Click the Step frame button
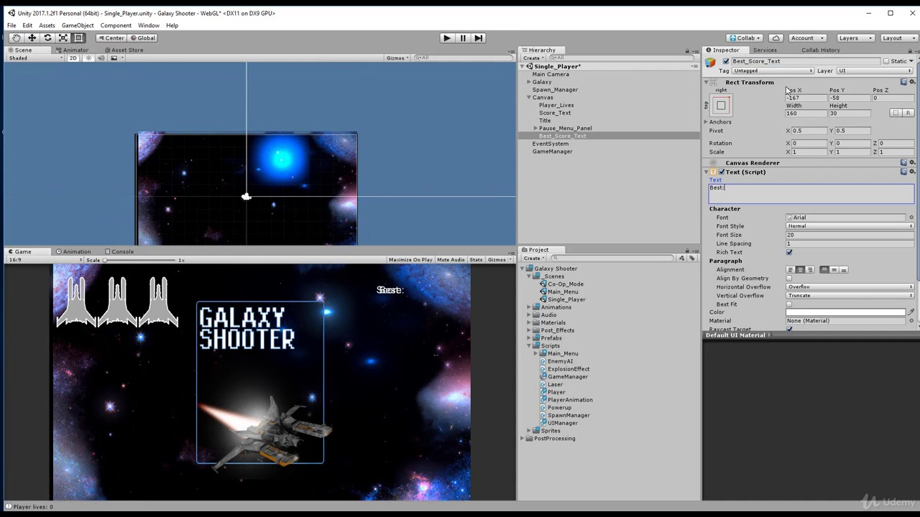 [479, 38]
